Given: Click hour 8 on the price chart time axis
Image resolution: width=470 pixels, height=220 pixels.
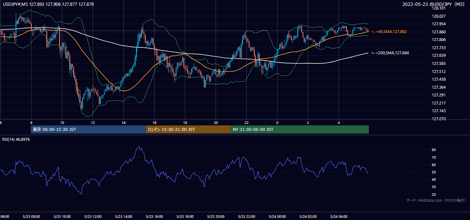Looking at the screenshot, I should coord(31,123).
